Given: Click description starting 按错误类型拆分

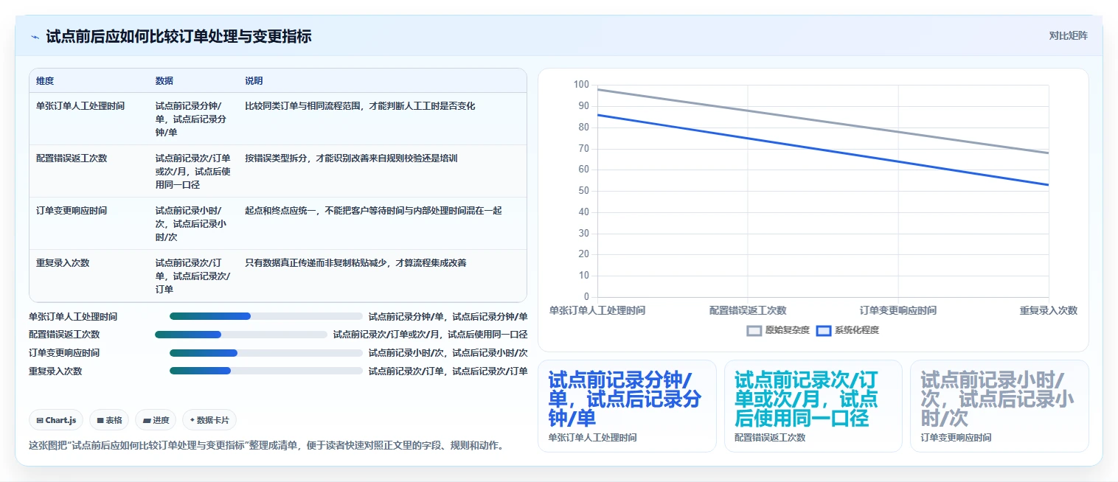Looking at the screenshot, I should [x=351, y=158].
